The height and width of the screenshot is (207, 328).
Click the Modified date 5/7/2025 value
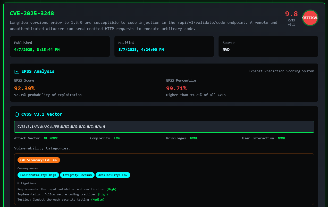pyautogui.click(x=141, y=50)
